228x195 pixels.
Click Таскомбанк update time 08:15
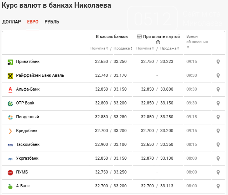(192, 144)
